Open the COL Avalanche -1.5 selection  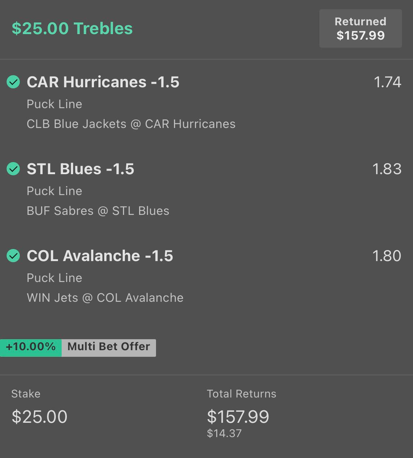pyautogui.click(x=100, y=256)
